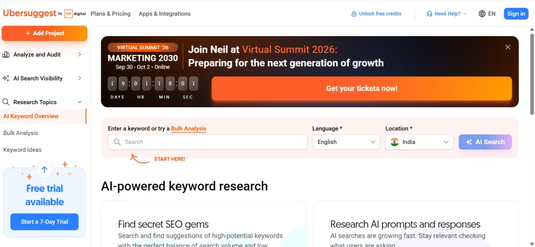Click Start a 7-Day Trial button
This screenshot has height=247, width=535.
(44, 222)
